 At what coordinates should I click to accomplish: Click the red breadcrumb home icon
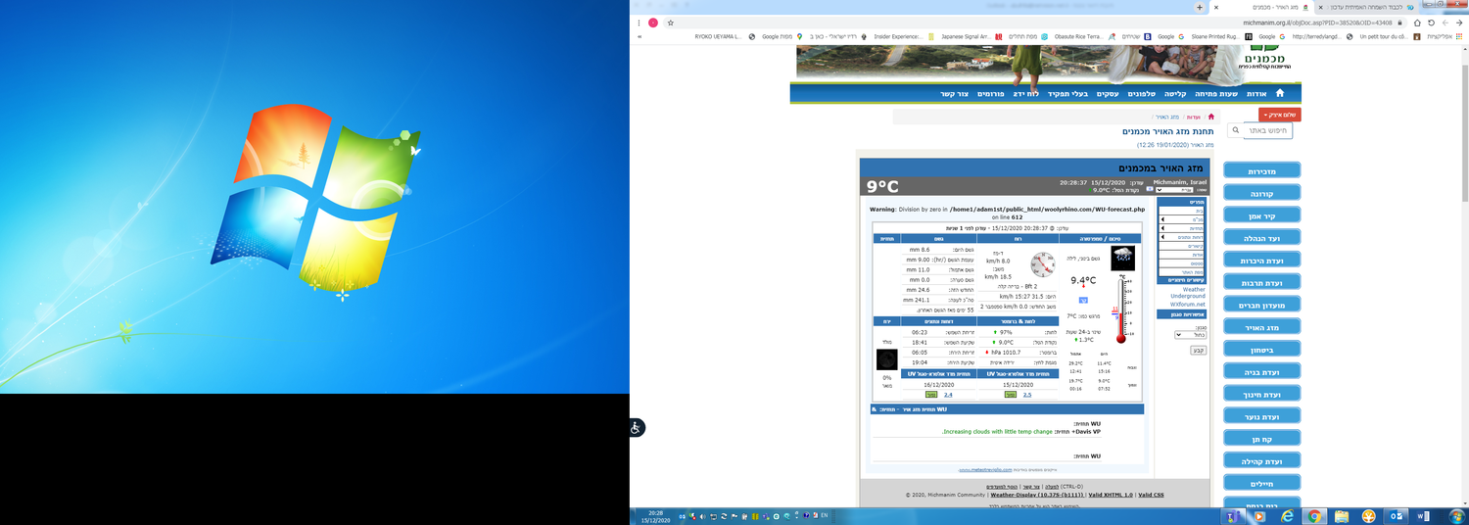(x=1210, y=117)
